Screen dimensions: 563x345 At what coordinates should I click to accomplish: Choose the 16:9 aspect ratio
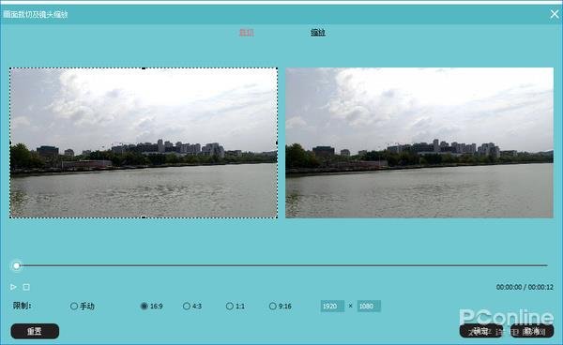[x=151, y=306]
